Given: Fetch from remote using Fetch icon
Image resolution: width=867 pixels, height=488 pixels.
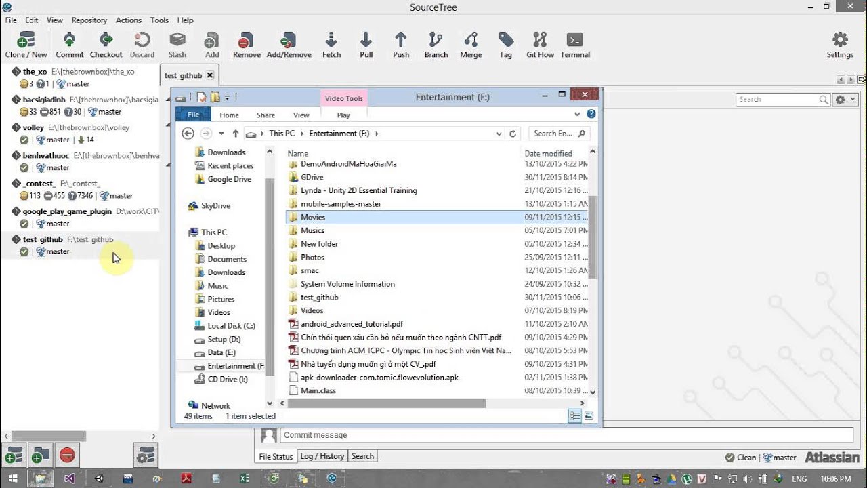Looking at the screenshot, I should (x=331, y=45).
